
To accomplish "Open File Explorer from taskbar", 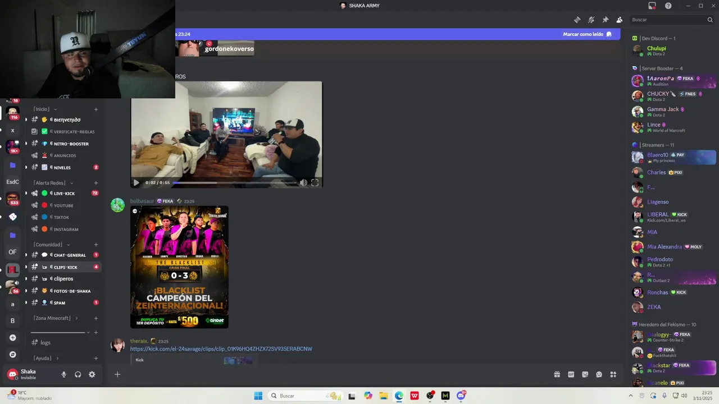I will click(383, 396).
